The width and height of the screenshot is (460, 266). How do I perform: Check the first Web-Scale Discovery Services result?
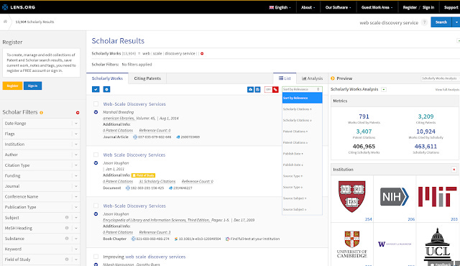[x=96, y=104]
